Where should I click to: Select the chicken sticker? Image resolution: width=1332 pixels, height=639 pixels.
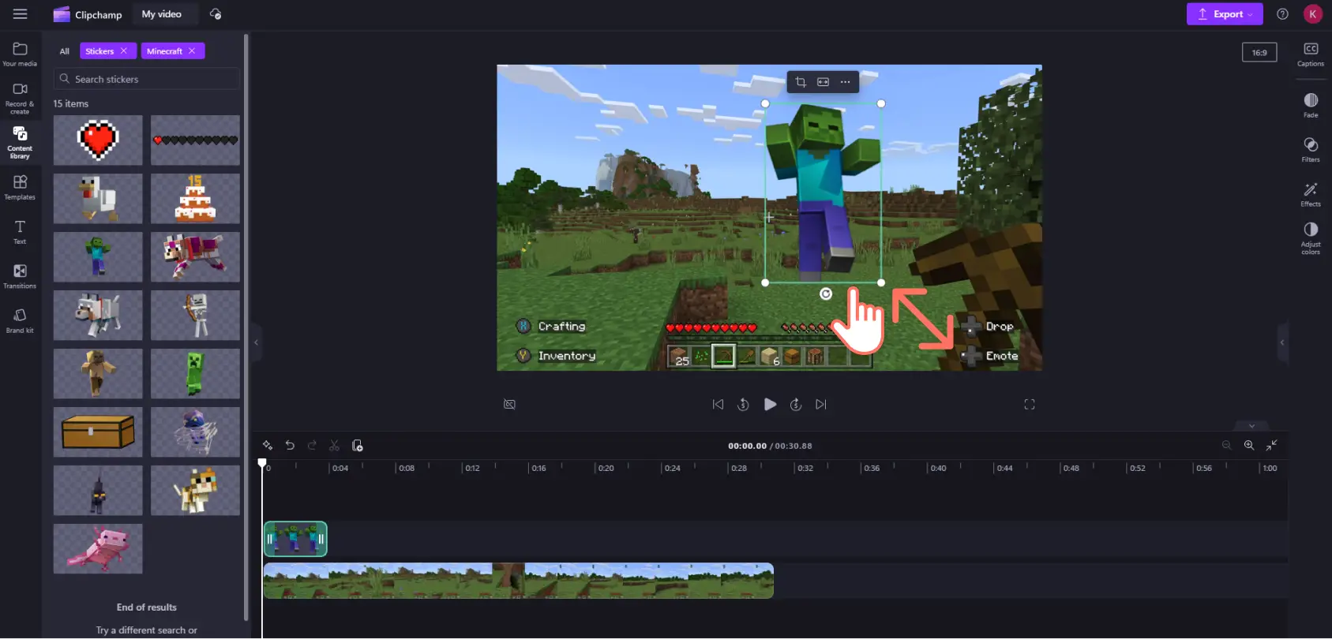click(98, 199)
